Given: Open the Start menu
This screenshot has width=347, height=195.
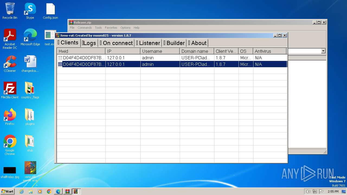Looking at the screenshot, I should (8, 191).
